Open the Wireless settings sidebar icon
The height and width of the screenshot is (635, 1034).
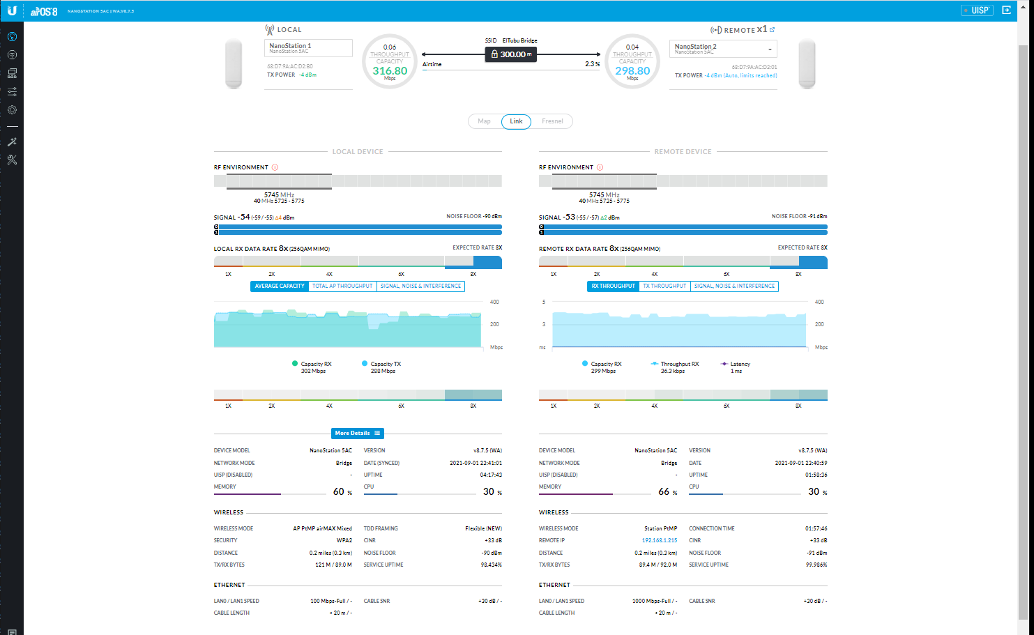[x=12, y=55]
